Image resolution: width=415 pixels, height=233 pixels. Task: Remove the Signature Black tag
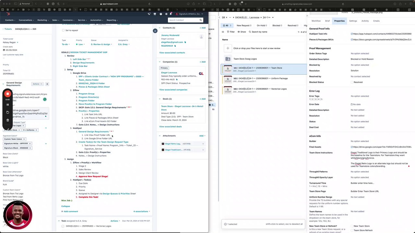[30, 148]
